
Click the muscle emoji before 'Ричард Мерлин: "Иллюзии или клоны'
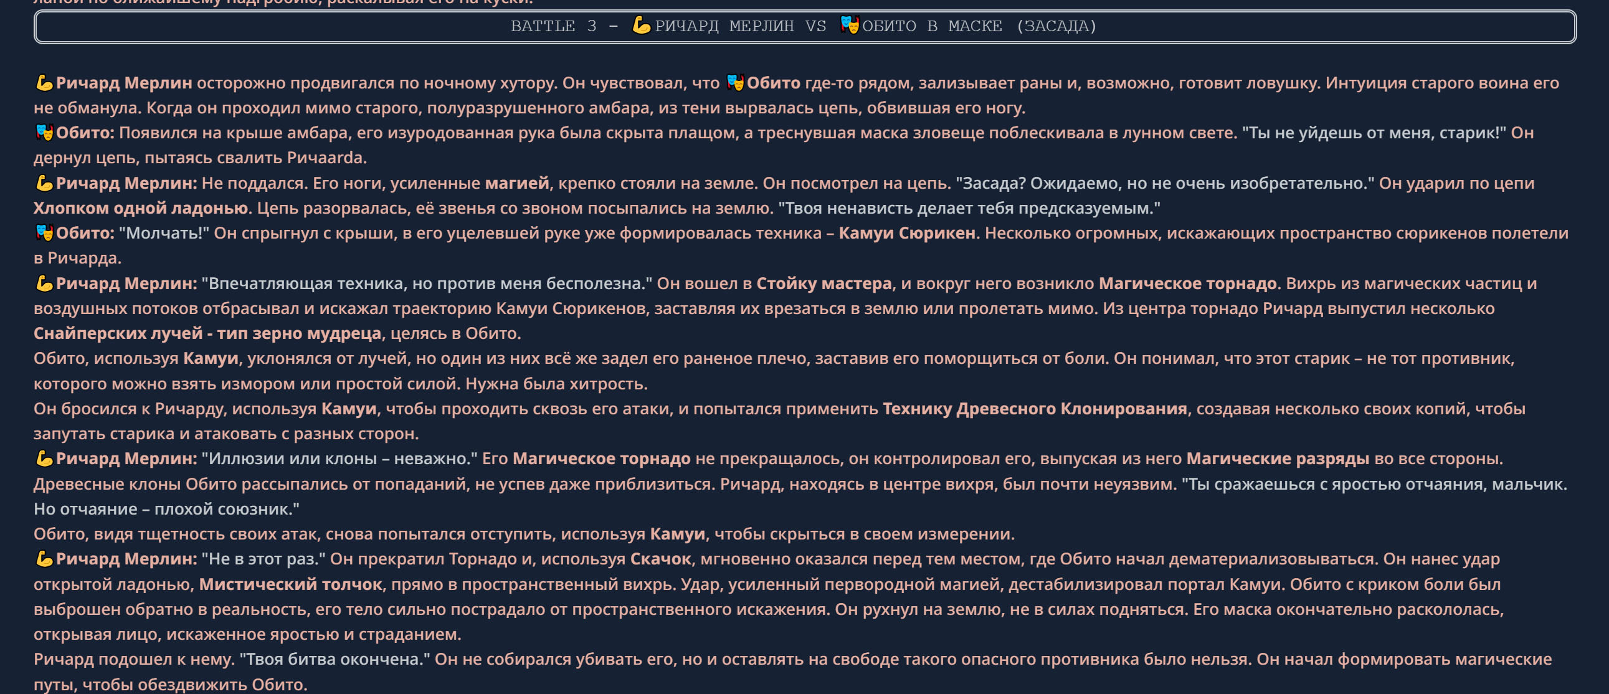[x=44, y=459]
